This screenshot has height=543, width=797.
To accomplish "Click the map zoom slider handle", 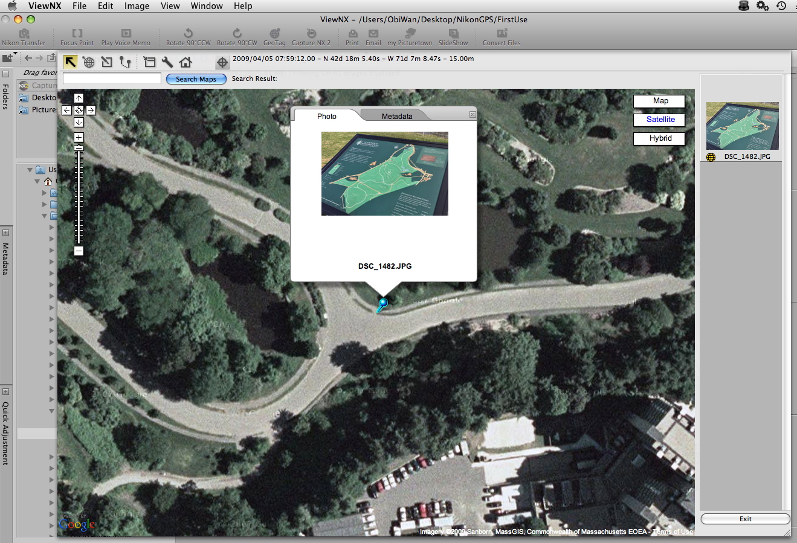I will pyautogui.click(x=79, y=148).
